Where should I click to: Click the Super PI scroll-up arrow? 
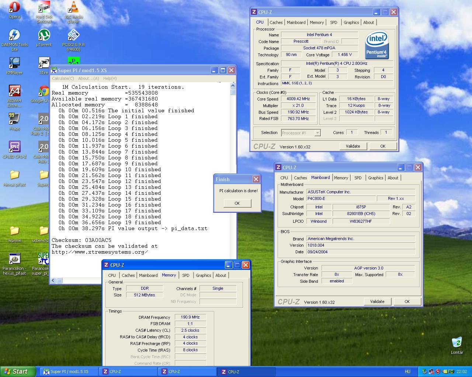click(233, 85)
